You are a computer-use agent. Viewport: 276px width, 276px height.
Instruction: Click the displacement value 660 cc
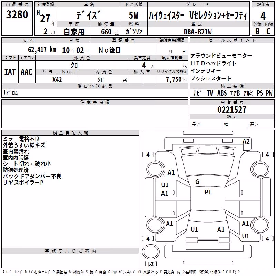(110, 32)
